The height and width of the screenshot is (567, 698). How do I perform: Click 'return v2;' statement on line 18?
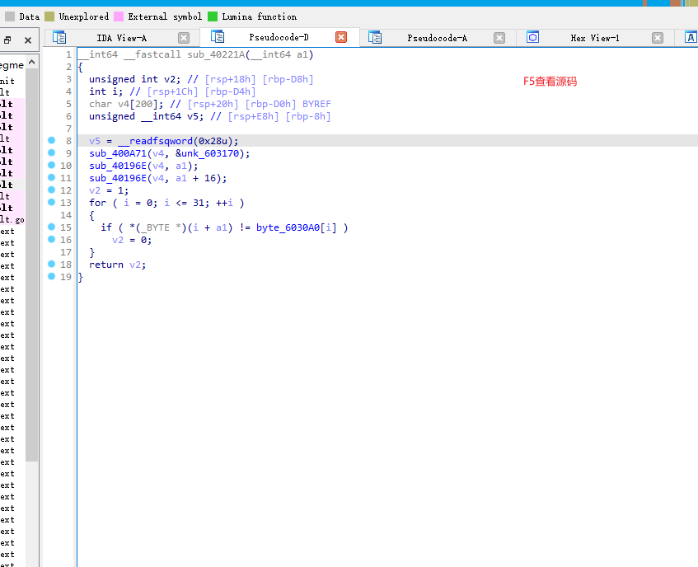click(118, 265)
